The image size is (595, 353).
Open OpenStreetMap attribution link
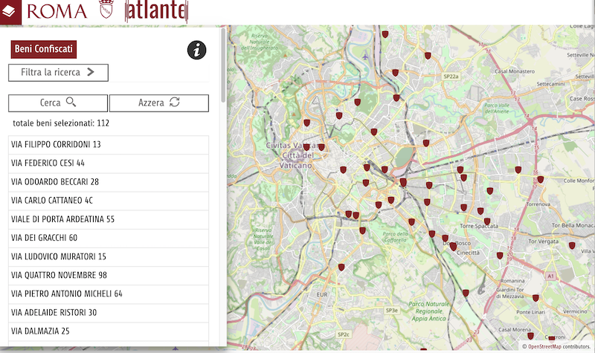click(x=544, y=346)
